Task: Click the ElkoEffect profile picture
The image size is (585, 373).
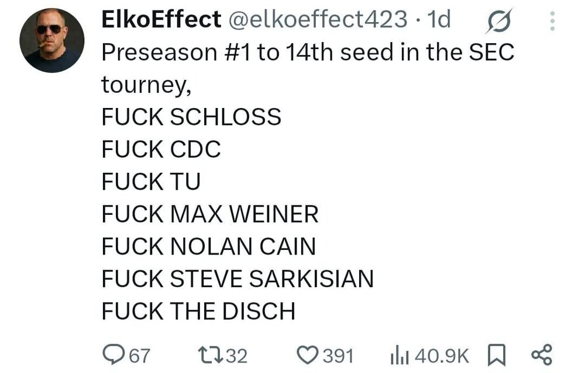Action: coord(51,40)
